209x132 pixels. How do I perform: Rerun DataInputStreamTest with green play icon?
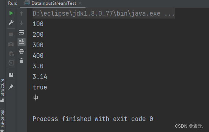point(11,13)
